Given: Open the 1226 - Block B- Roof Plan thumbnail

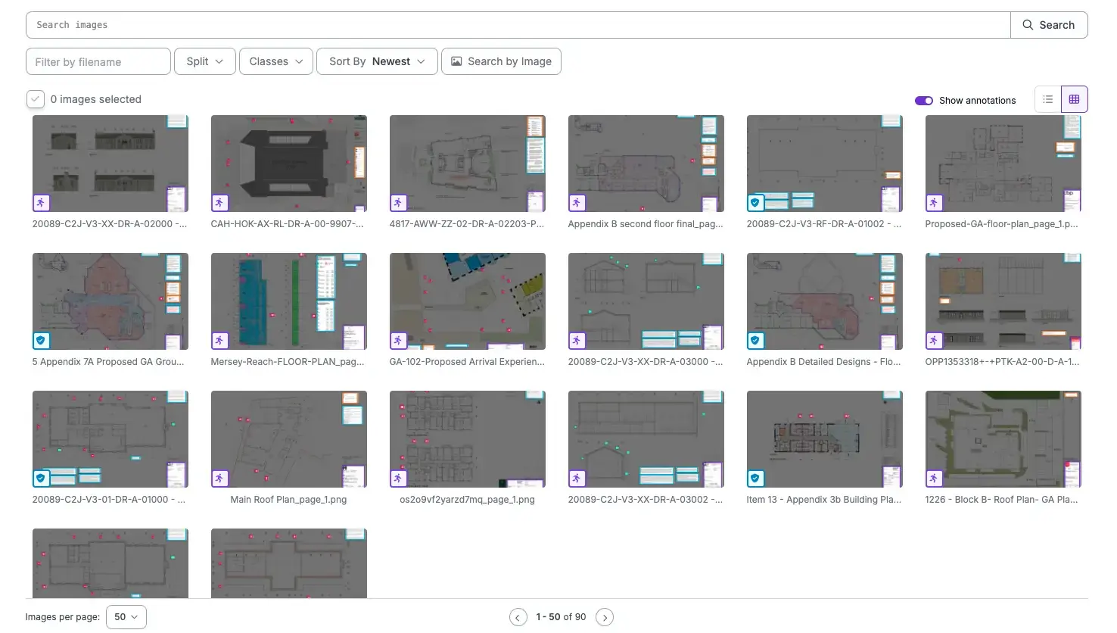Looking at the screenshot, I should click(x=1003, y=439).
